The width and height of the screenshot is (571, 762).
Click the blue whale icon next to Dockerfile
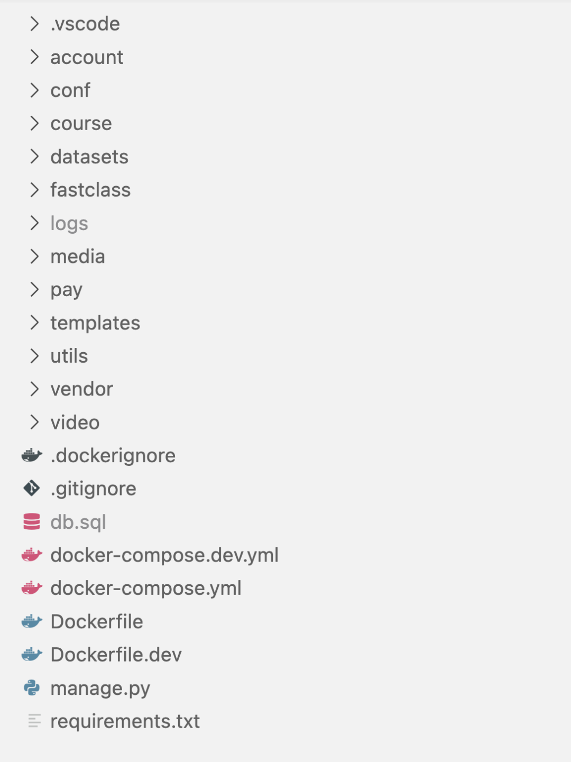(x=32, y=621)
